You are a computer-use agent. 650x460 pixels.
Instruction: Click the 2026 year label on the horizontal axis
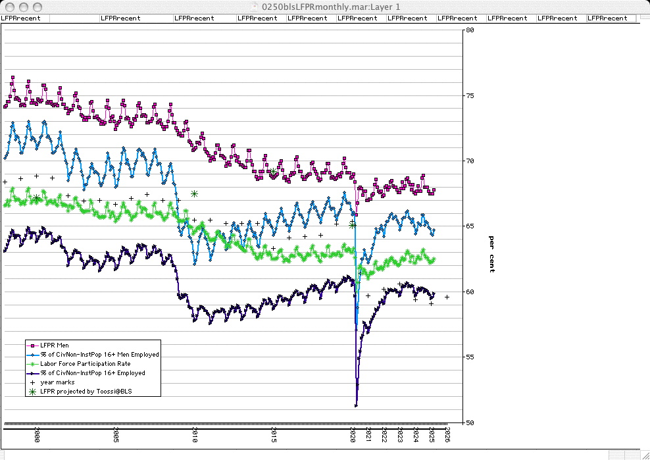(447, 435)
